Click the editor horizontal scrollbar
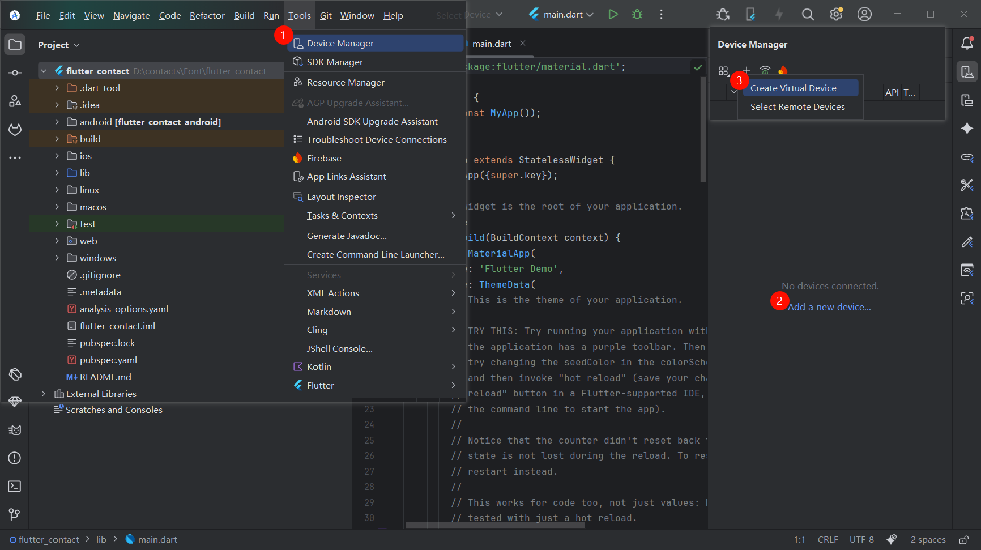Image resolution: width=981 pixels, height=550 pixels. [496, 525]
